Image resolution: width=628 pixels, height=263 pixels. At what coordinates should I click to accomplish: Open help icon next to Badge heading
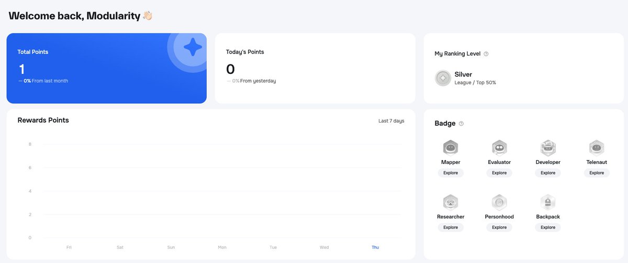(461, 124)
